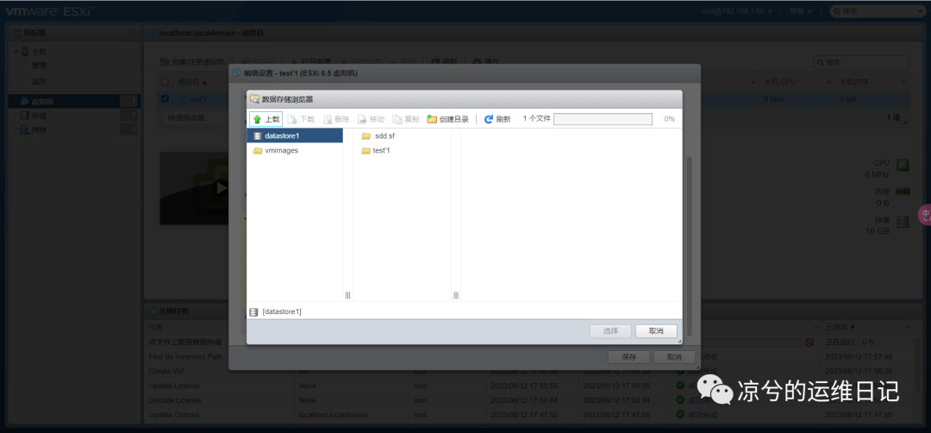Click the pink input-method floating icon
The image size is (931, 433).
[x=925, y=215]
